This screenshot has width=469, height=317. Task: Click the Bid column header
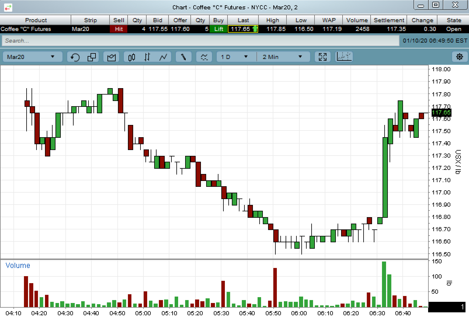[x=157, y=20]
